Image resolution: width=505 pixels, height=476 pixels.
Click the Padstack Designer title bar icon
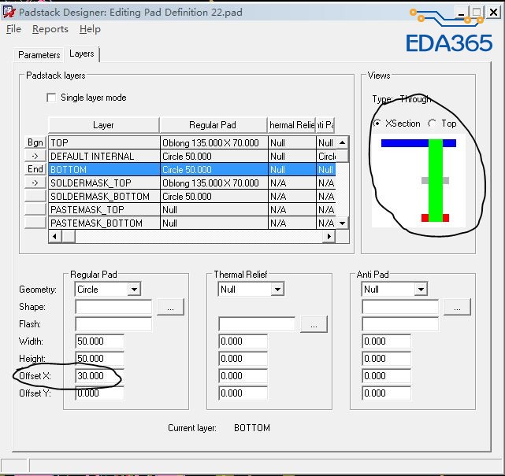(x=9, y=12)
